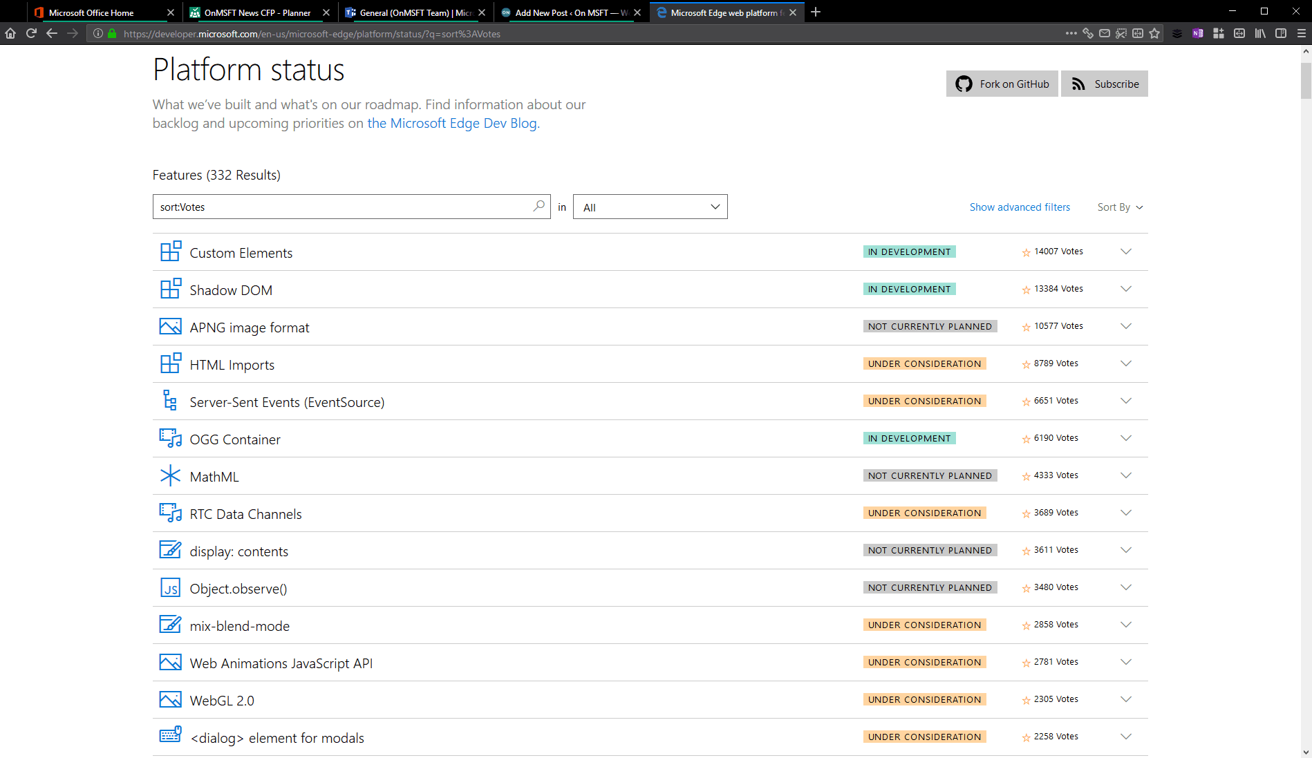Close the Microsoft Office Home tab
This screenshot has width=1312, height=758.
click(x=171, y=12)
